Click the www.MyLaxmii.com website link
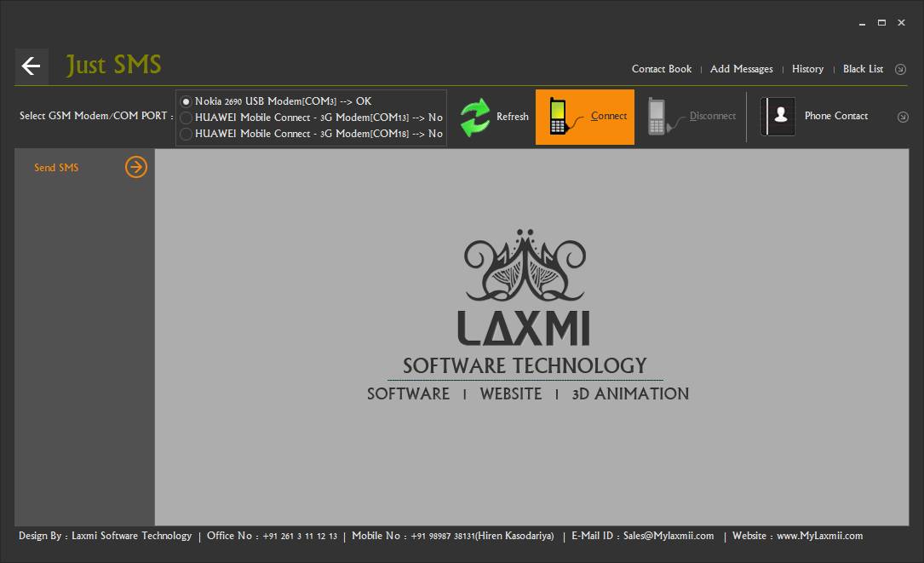 pyautogui.click(x=820, y=536)
